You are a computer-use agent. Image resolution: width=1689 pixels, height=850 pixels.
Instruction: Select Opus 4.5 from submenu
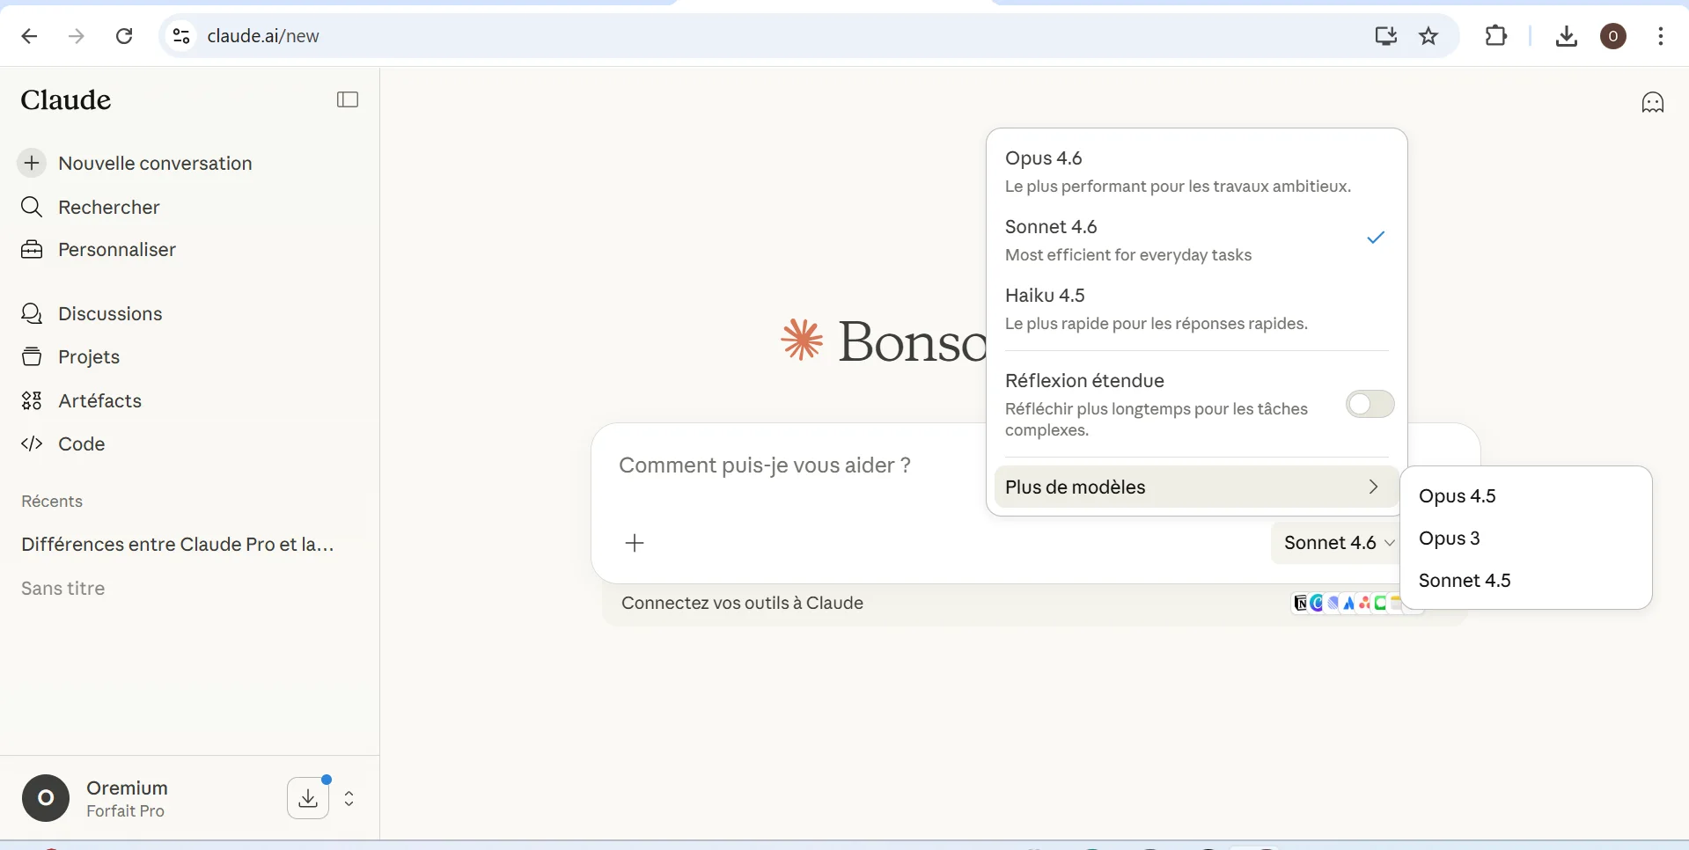click(1458, 496)
